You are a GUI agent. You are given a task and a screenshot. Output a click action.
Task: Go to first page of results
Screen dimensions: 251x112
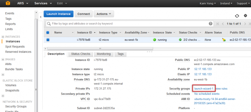[218, 24]
